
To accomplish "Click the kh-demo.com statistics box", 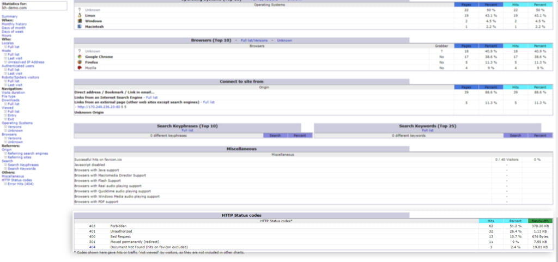I will (x=34, y=5).
